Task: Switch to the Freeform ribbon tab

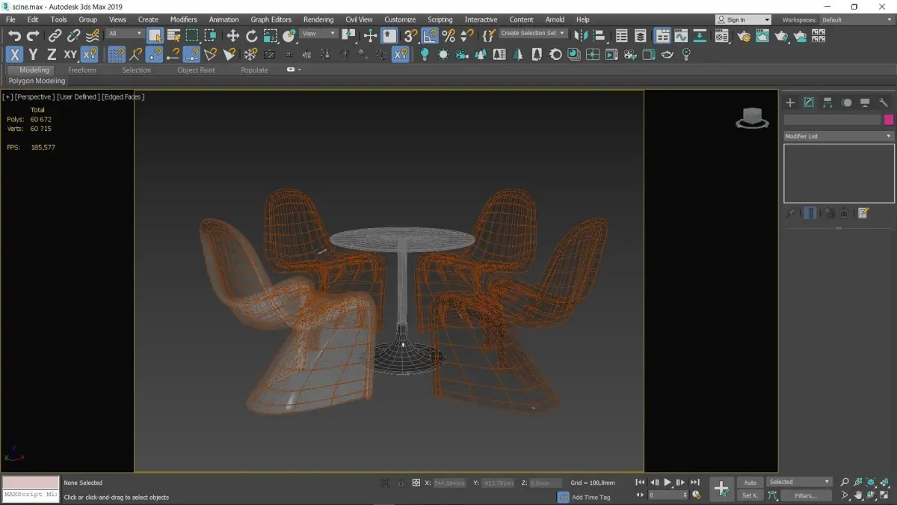Action: click(x=82, y=70)
